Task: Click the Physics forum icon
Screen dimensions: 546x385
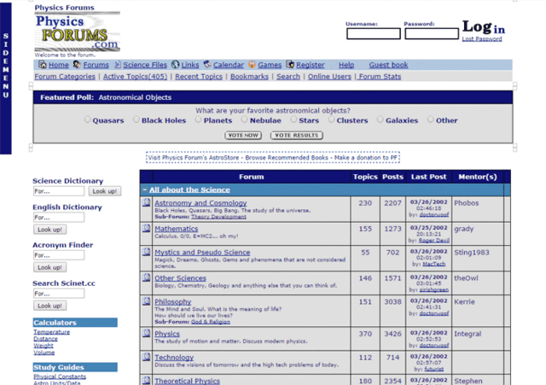Action: [x=146, y=334]
